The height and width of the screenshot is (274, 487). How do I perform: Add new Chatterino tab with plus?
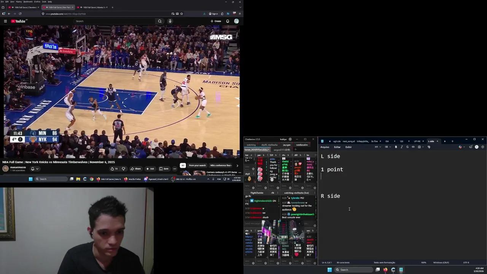click(296, 150)
